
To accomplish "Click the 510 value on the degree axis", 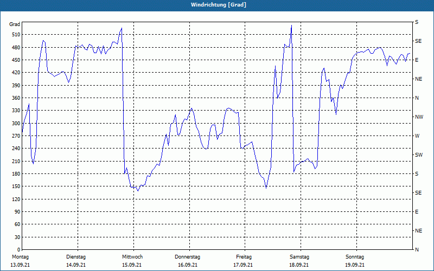I will [x=16, y=35].
